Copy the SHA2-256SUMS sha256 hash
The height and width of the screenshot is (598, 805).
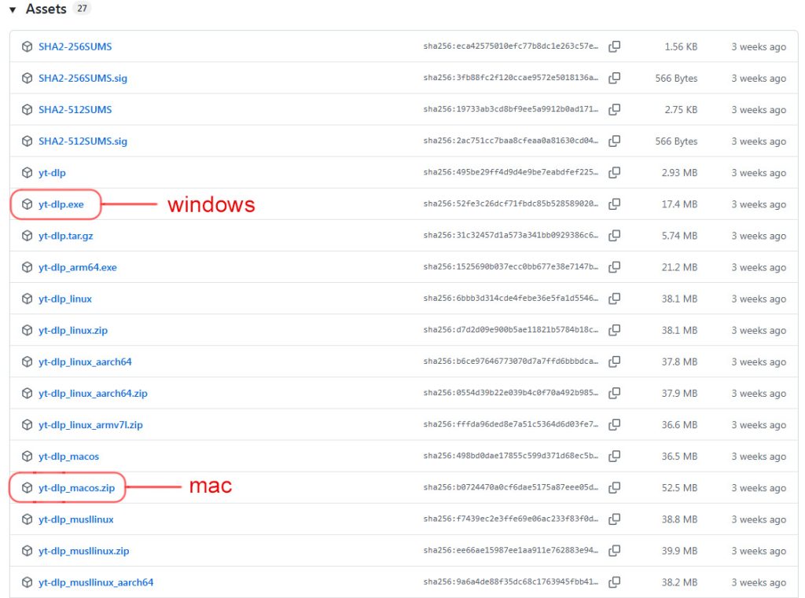click(614, 46)
